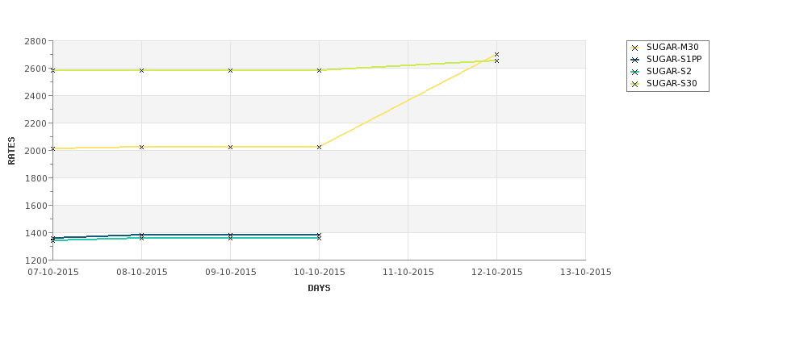This screenshot has width=787, height=346.
Task: Click SUGAR-S30 data point at 08-10-2015
Action: click(141, 71)
